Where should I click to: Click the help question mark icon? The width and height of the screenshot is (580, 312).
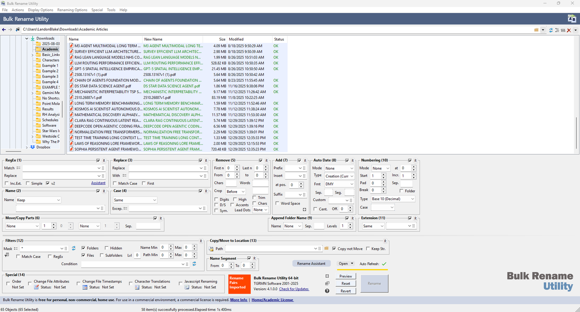pos(327,291)
